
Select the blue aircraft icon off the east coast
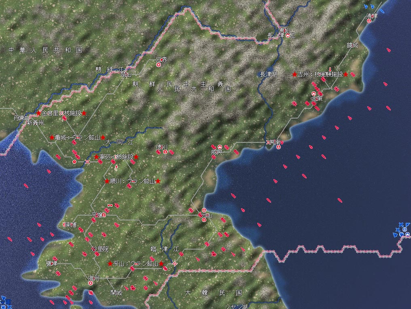[401, 224]
